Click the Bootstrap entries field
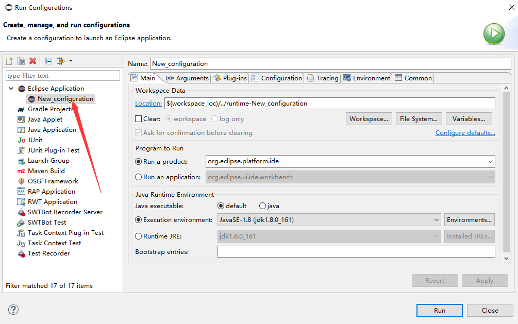 coord(356,252)
